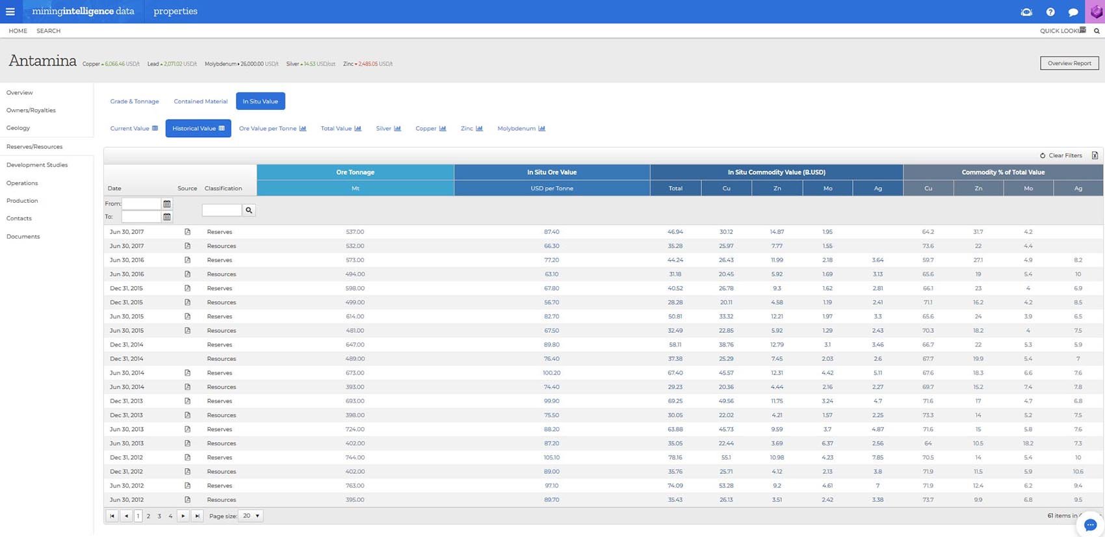The width and height of the screenshot is (1105, 537).
Task: Click SEARCH in top navigation
Action: click(x=48, y=31)
